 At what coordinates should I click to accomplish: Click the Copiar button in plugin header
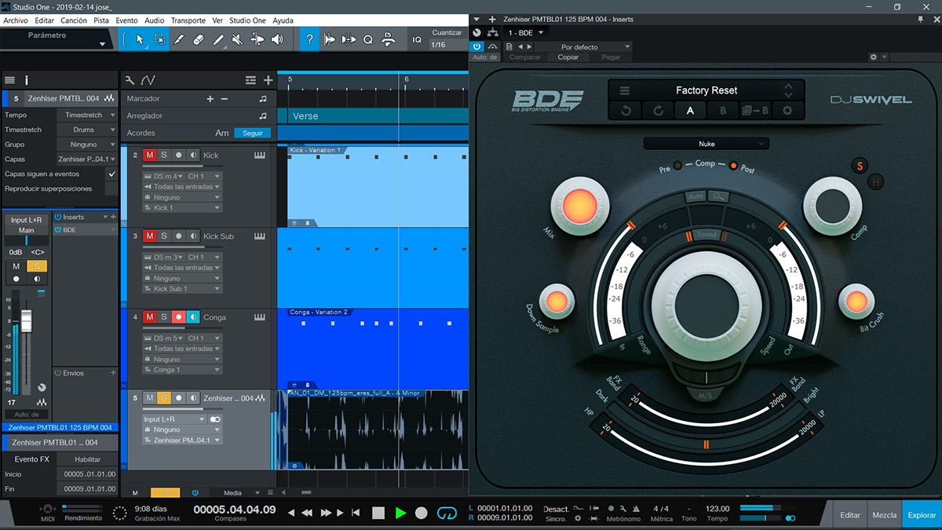(568, 57)
